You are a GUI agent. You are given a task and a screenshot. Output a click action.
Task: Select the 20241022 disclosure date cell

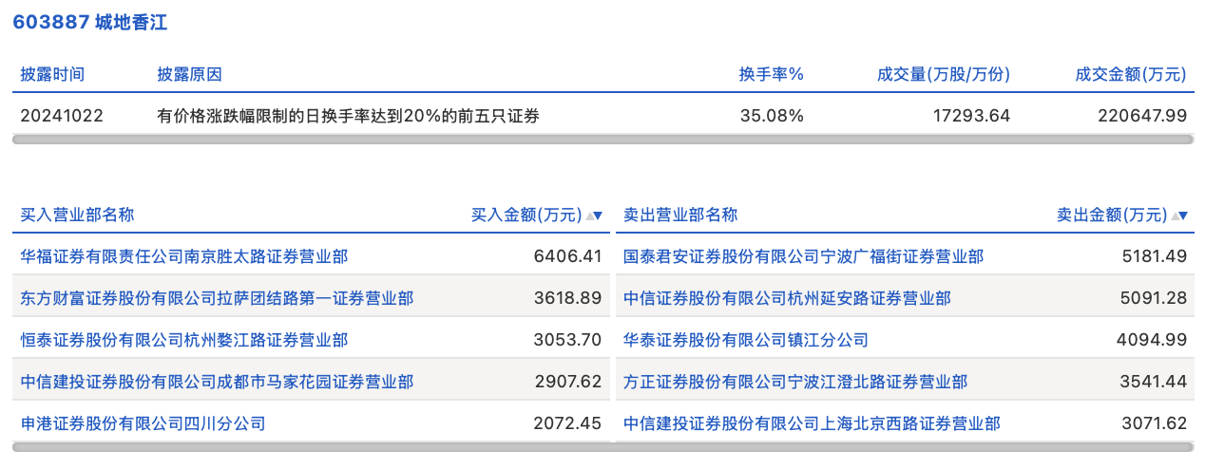pyautogui.click(x=62, y=116)
